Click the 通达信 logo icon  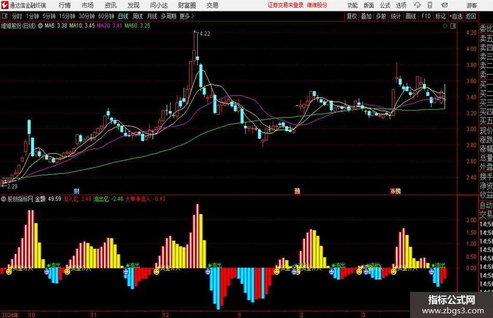(x=5, y=5)
